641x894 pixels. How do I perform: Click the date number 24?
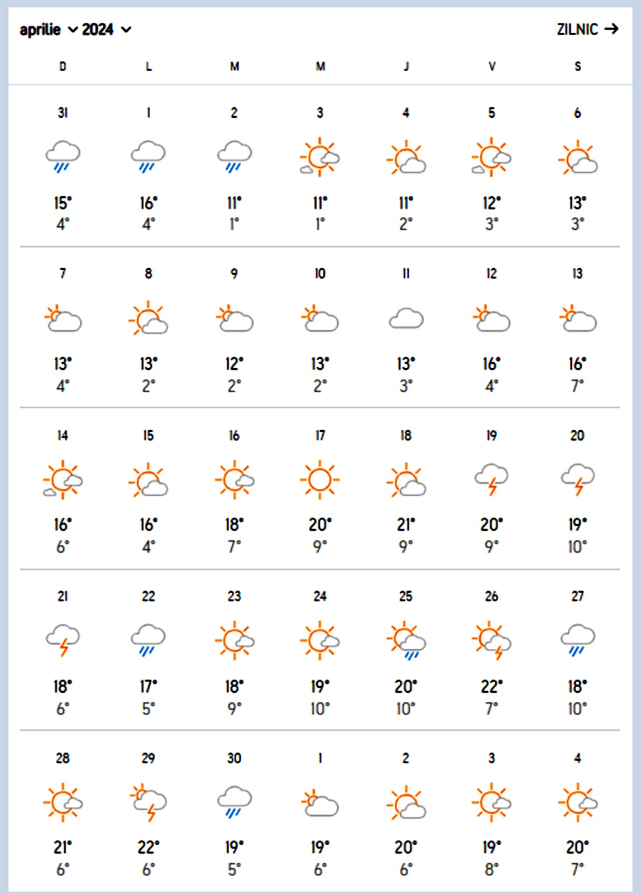(x=320, y=597)
